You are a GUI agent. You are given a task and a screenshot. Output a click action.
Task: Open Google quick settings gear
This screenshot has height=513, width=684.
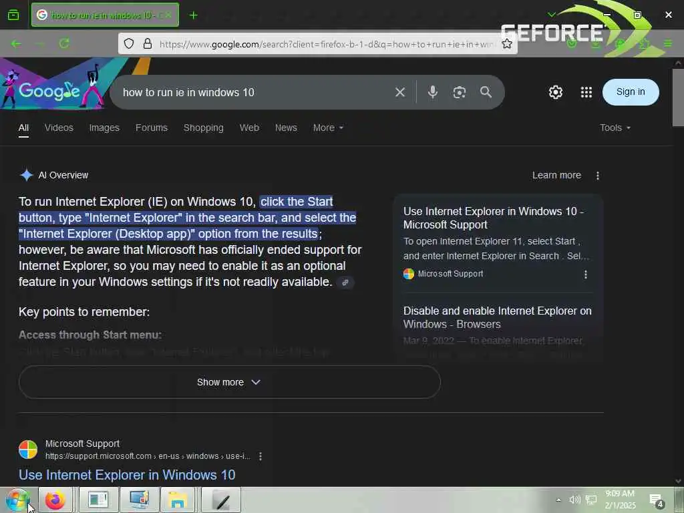tap(555, 92)
